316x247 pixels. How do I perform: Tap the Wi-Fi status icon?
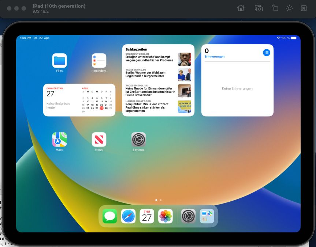[279, 38]
